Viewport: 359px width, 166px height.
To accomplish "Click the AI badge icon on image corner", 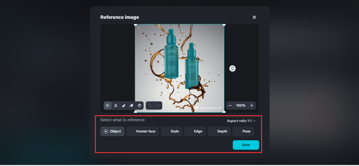I will tap(139, 28).
